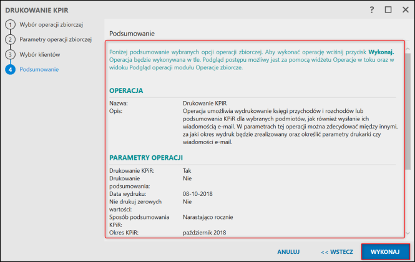Select 'Podsumowanie' step in sidebar
415x262 pixels.
click(39, 70)
